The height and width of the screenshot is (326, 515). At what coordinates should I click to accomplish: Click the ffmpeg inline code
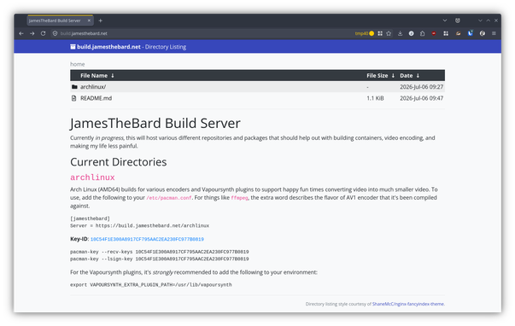click(x=239, y=198)
